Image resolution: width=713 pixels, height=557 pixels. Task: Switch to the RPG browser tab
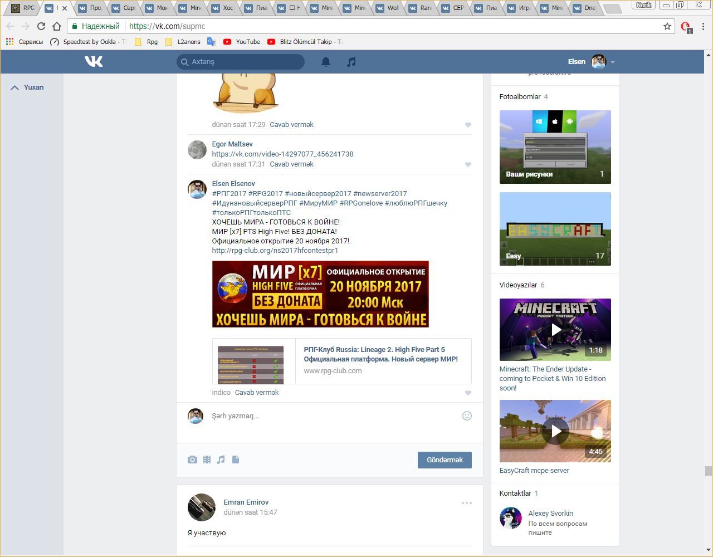pos(23,8)
